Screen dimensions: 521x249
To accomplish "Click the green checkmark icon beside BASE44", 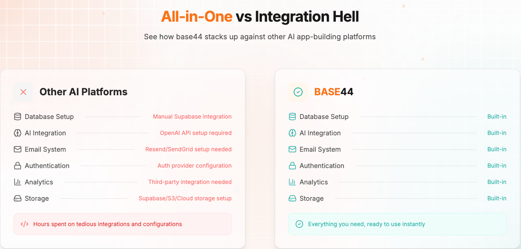I will tap(298, 92).
